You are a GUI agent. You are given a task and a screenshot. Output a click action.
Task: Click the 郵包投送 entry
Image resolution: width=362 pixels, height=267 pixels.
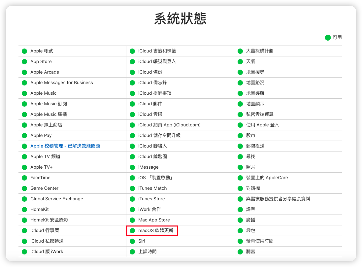pyautogui.click(x=255, y=146)
